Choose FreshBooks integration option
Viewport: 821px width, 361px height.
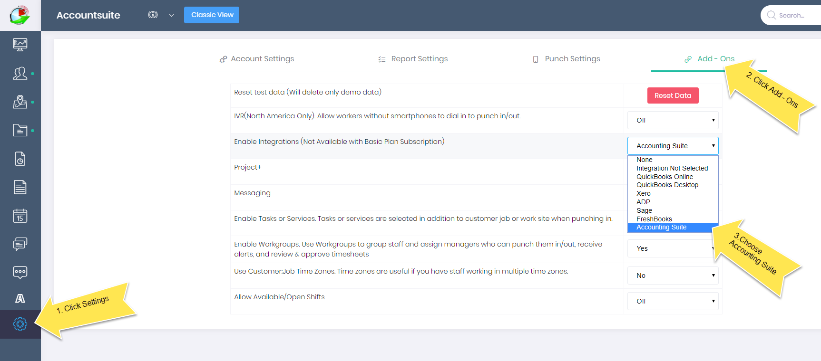coord(673,219)
